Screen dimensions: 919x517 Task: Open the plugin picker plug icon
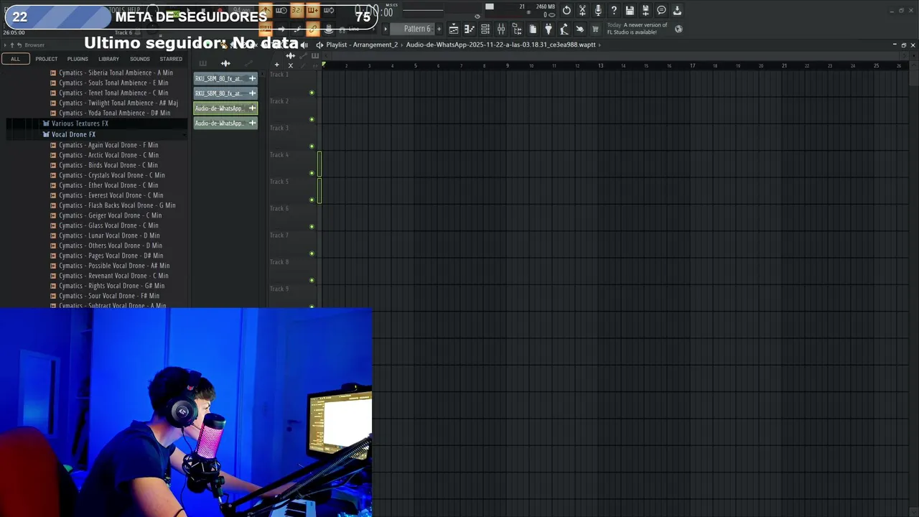[549, 29]
